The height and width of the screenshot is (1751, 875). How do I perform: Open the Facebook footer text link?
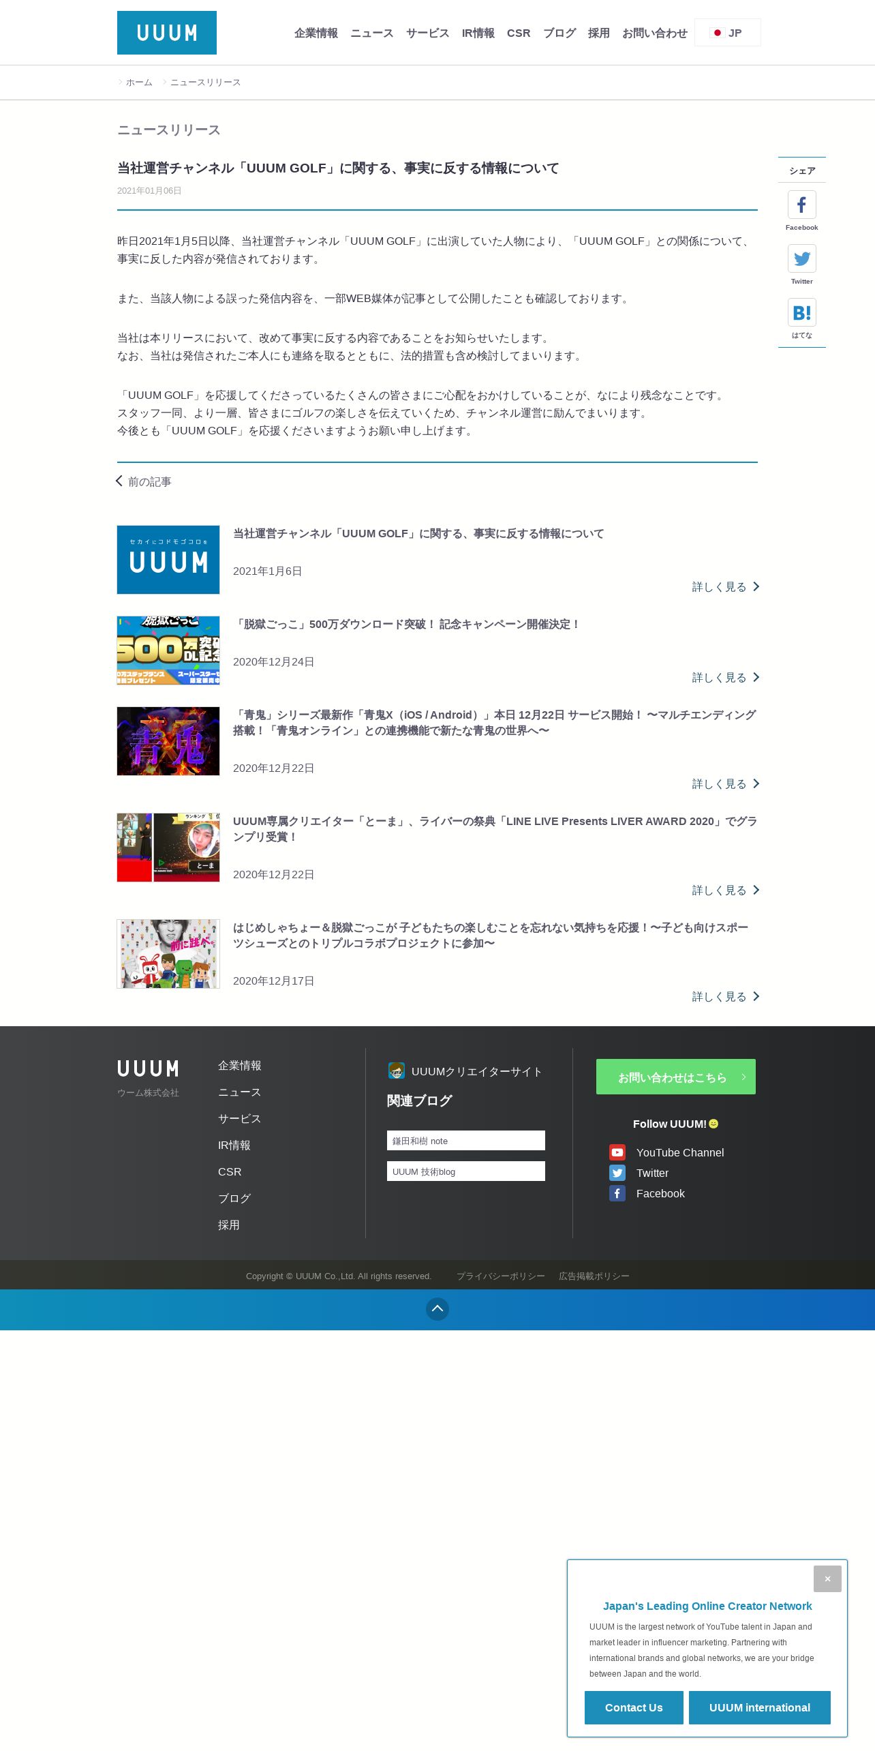[660, 1193]
